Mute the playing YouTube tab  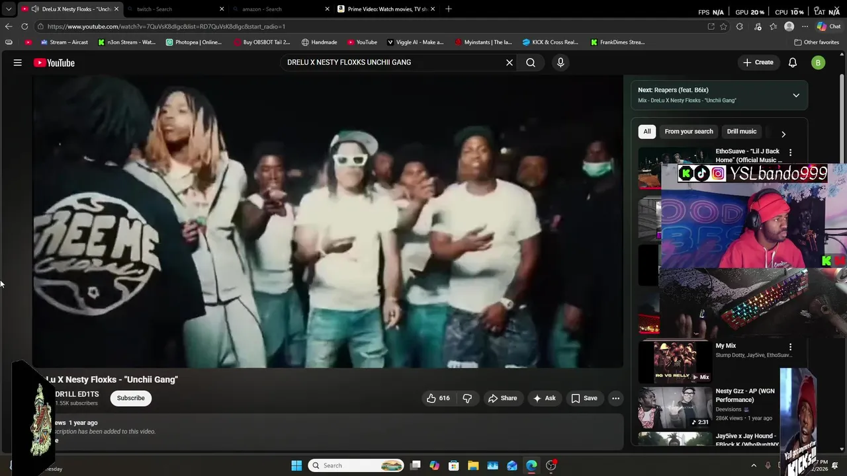35,9
